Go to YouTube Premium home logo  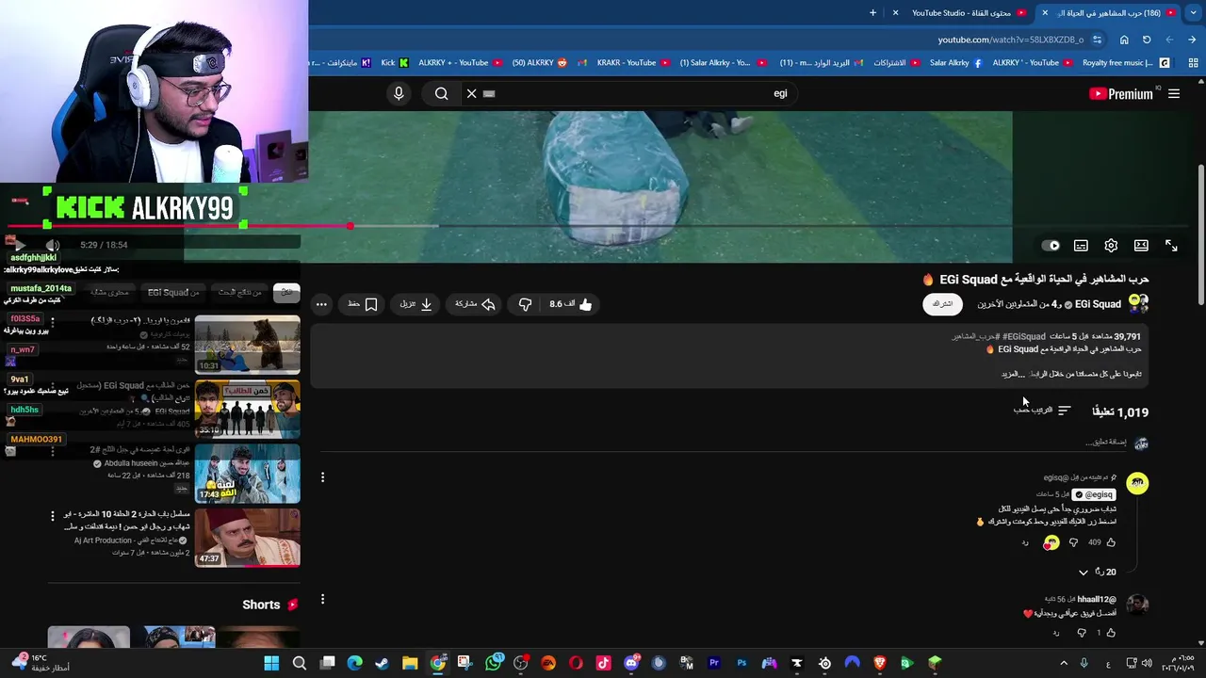[1121, 93]
